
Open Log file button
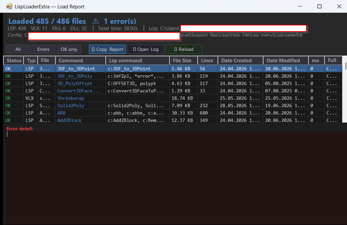tap(146, 49)
